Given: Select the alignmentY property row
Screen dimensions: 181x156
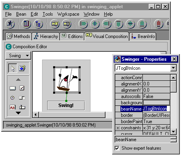Looking at the screenshot, I should tap(142, 90).
